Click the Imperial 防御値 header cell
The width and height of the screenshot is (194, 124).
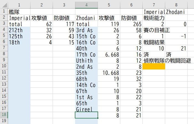[x=64, y=18]
